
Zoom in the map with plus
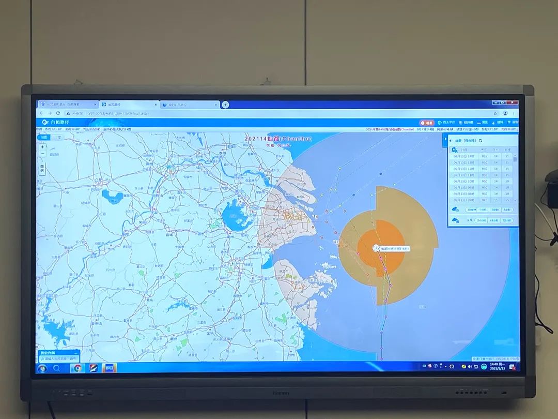pos(42,147)
